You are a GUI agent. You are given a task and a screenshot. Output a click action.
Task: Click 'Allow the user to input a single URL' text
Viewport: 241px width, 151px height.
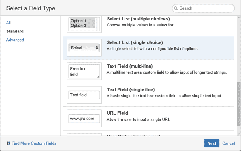(138, 119)
